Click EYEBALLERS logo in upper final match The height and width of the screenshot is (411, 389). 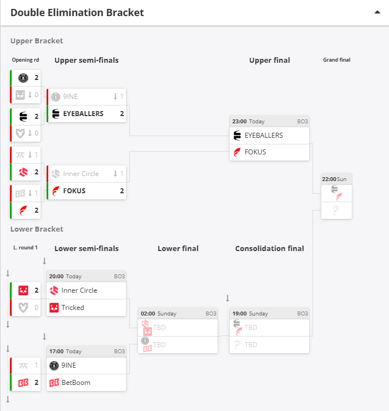coord(238,136)
